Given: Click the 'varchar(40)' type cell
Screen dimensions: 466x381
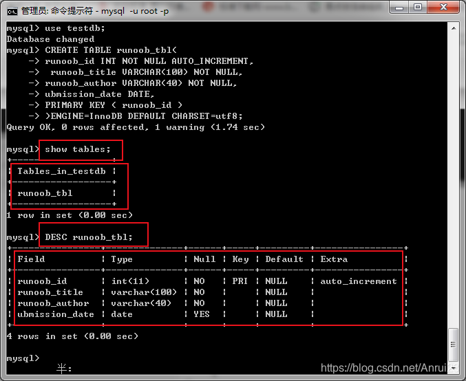Looking at the screenshot, I should click(x=141, y=303).
